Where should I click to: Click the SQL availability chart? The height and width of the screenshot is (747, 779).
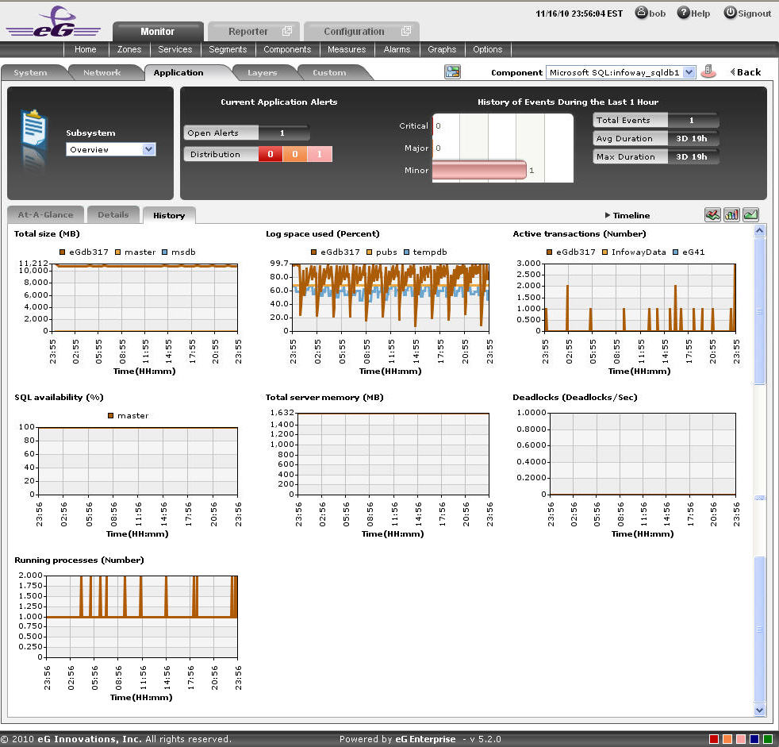tap(138, 461)
